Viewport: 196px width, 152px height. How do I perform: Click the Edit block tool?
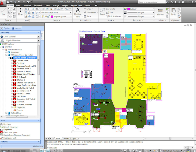tap(110, 13)
